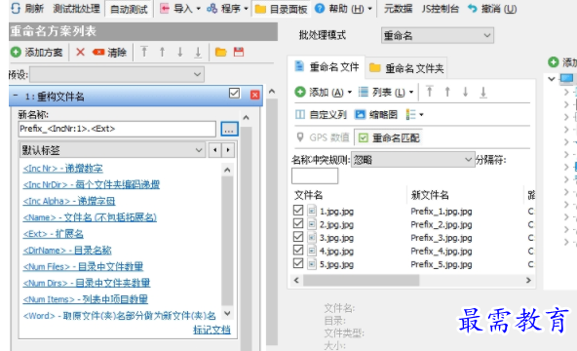
Task: Insert the <Num Dirs> tag link
Action: pos(87,283)
